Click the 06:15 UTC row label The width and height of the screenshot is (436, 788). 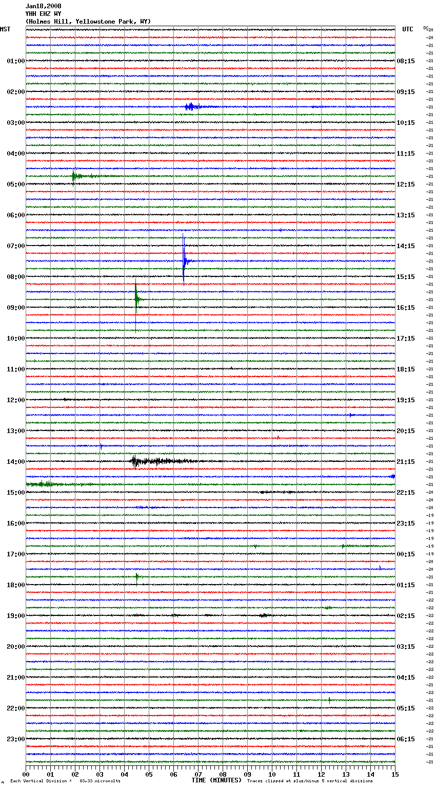(x=406, y=739)
